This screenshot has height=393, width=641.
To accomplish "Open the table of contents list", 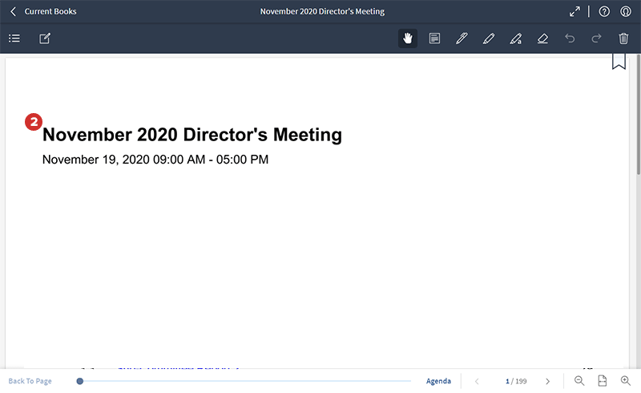I will 14,38.
